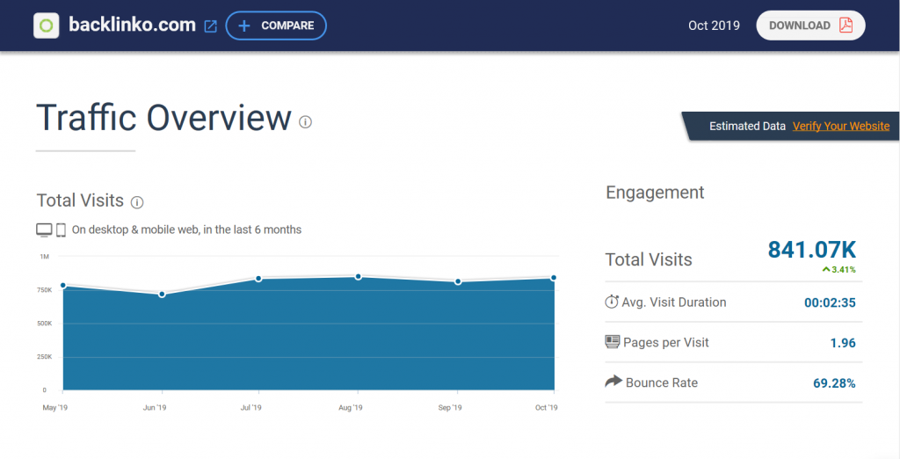Click the Jun '19 x-axis label
900x459 pixels.
point(155,408)
